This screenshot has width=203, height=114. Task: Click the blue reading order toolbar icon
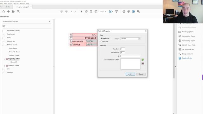click(x=134, y=11)
